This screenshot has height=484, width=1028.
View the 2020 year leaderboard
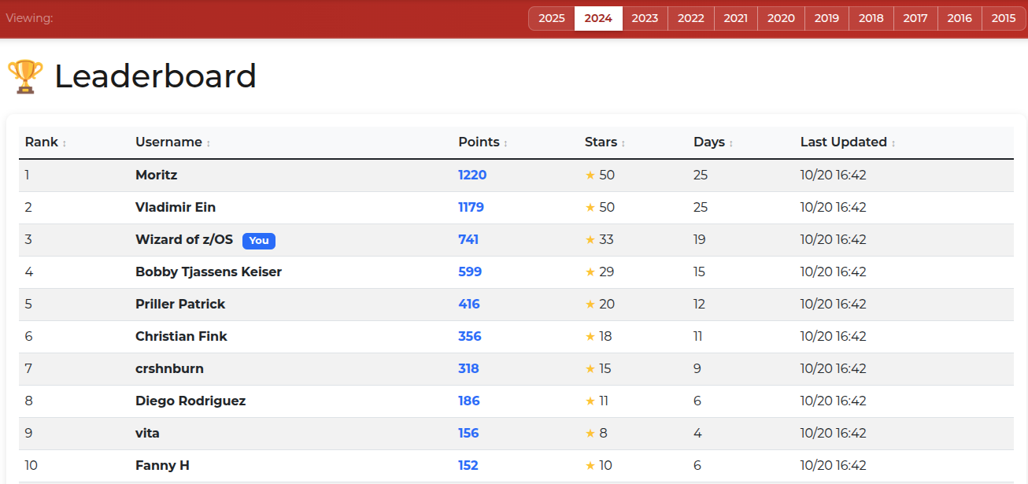click(781, 18)
